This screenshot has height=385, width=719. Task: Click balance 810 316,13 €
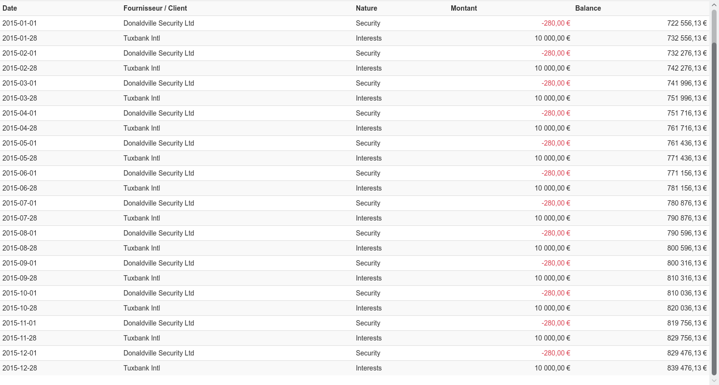tap(687, 278)
